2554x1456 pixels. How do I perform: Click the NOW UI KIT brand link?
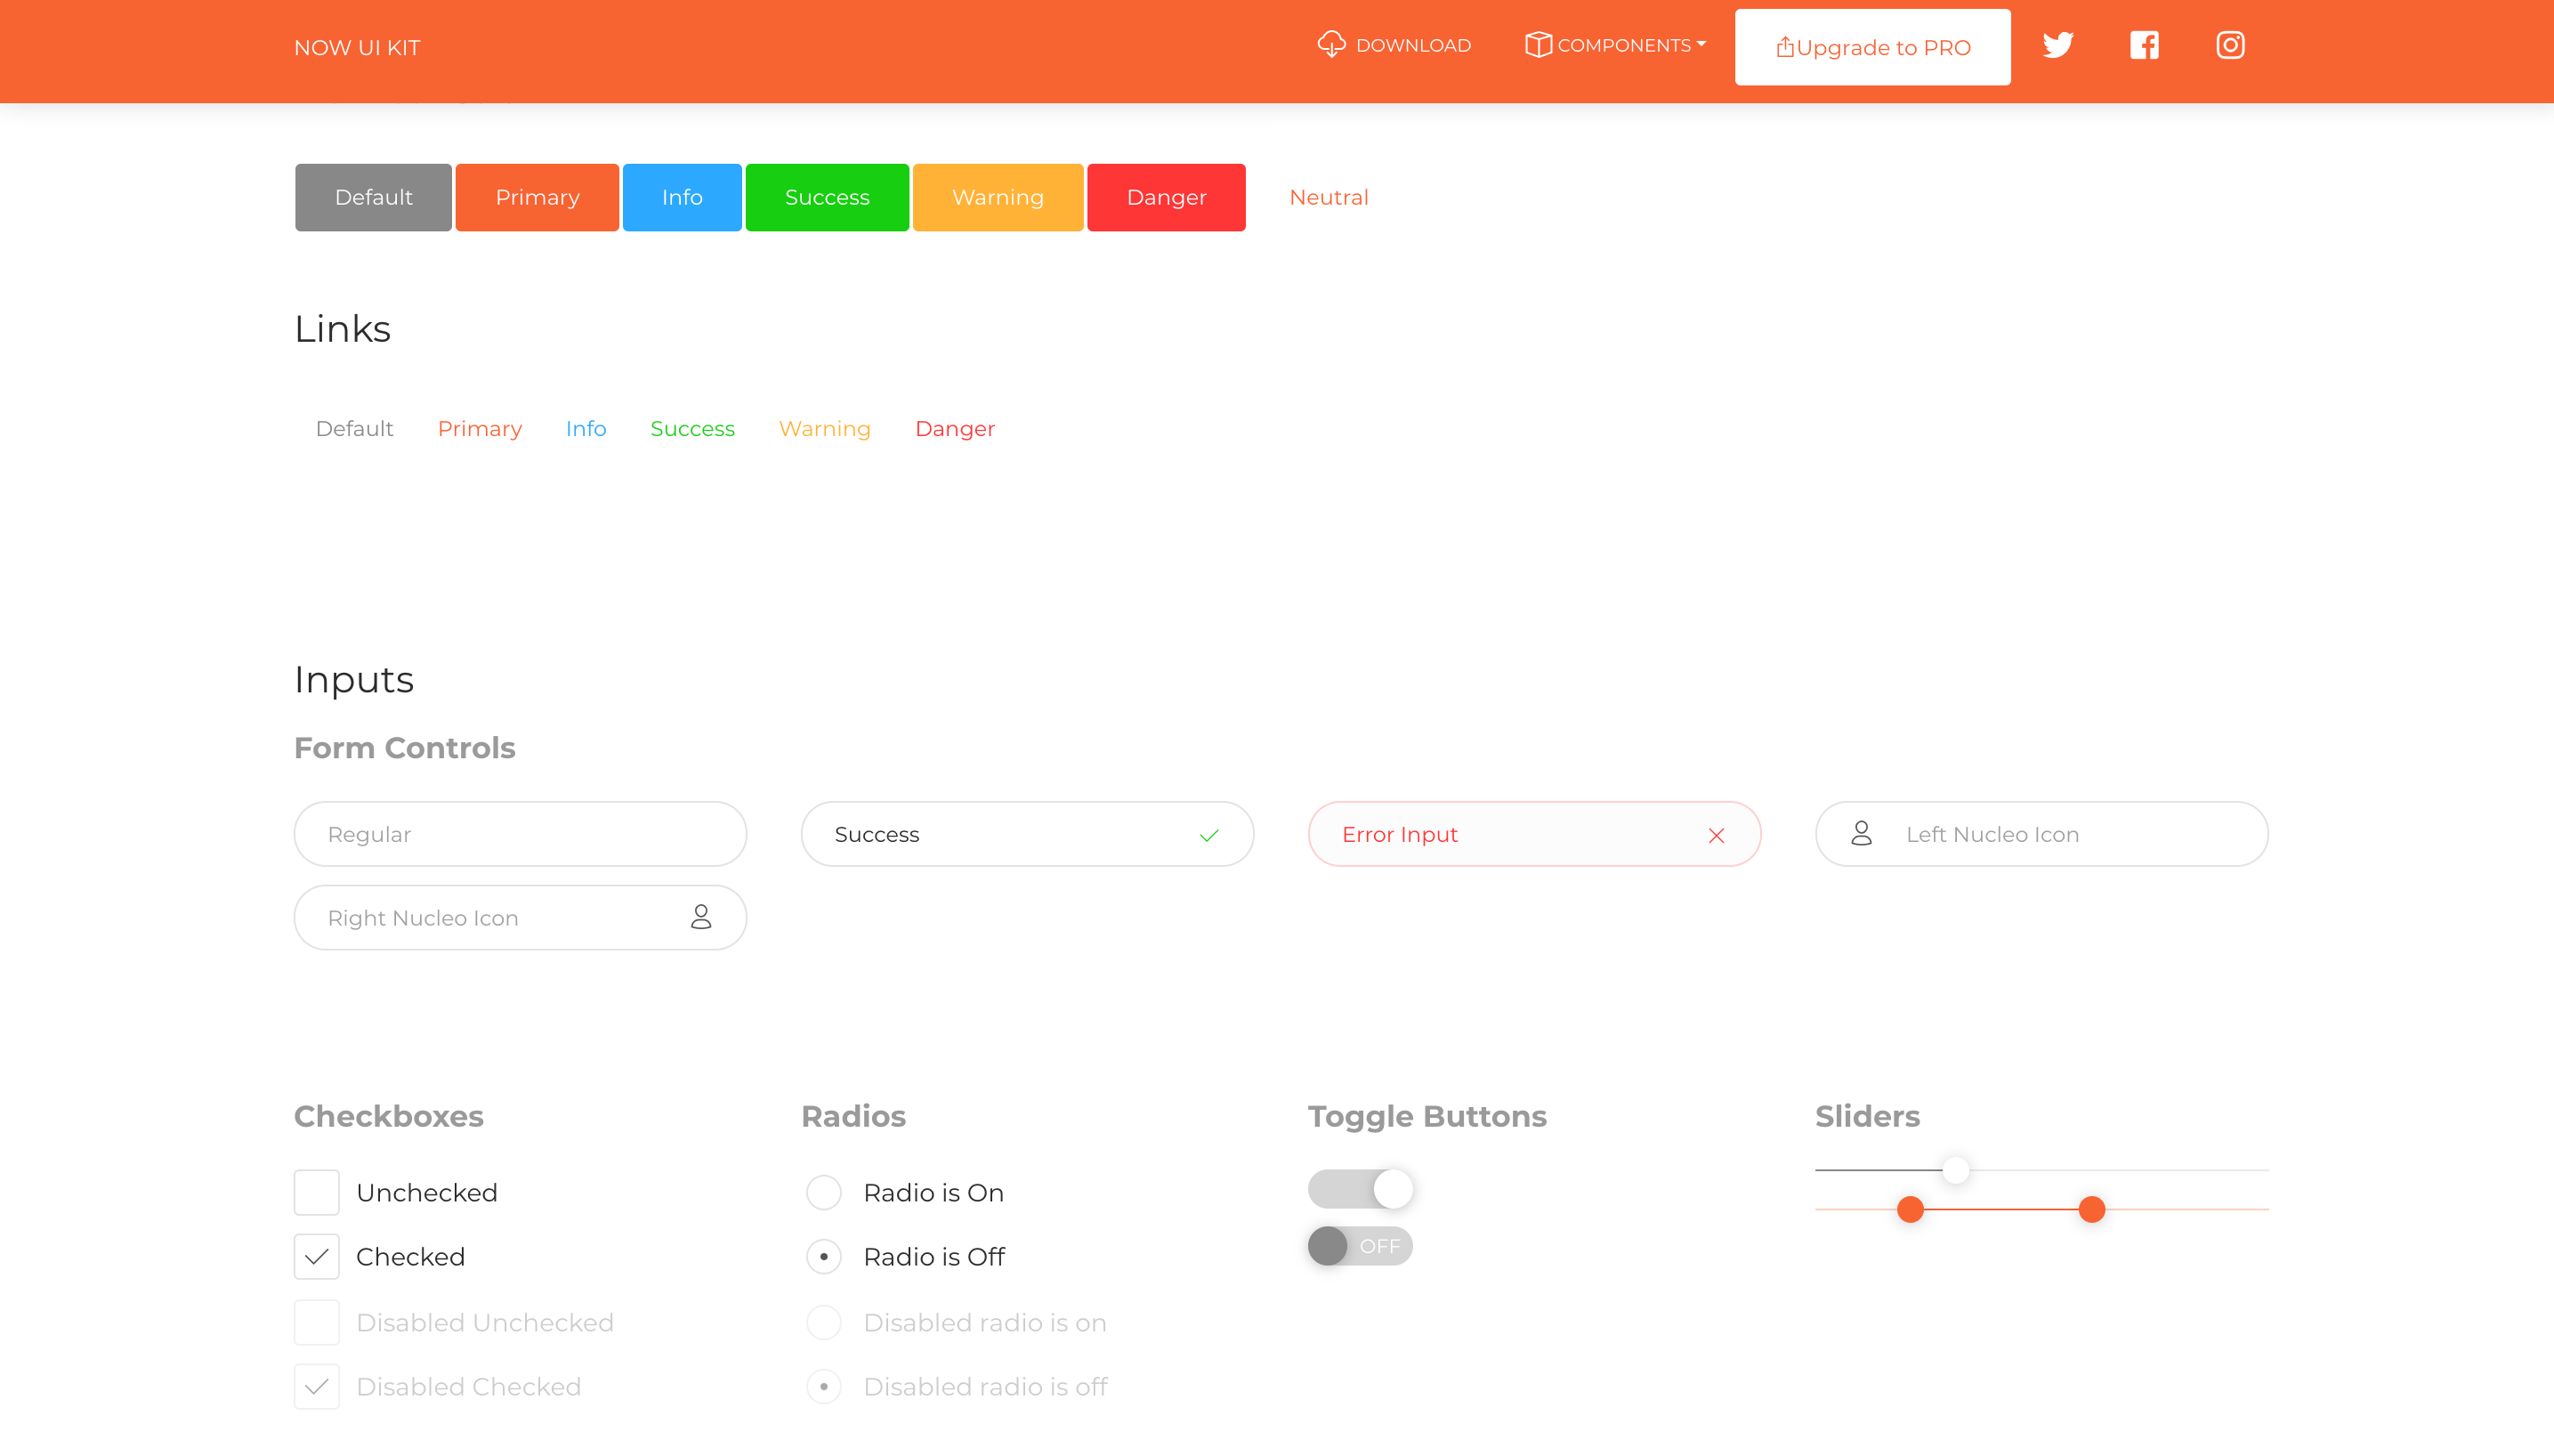pyautogui.click(x=357, y=48)
